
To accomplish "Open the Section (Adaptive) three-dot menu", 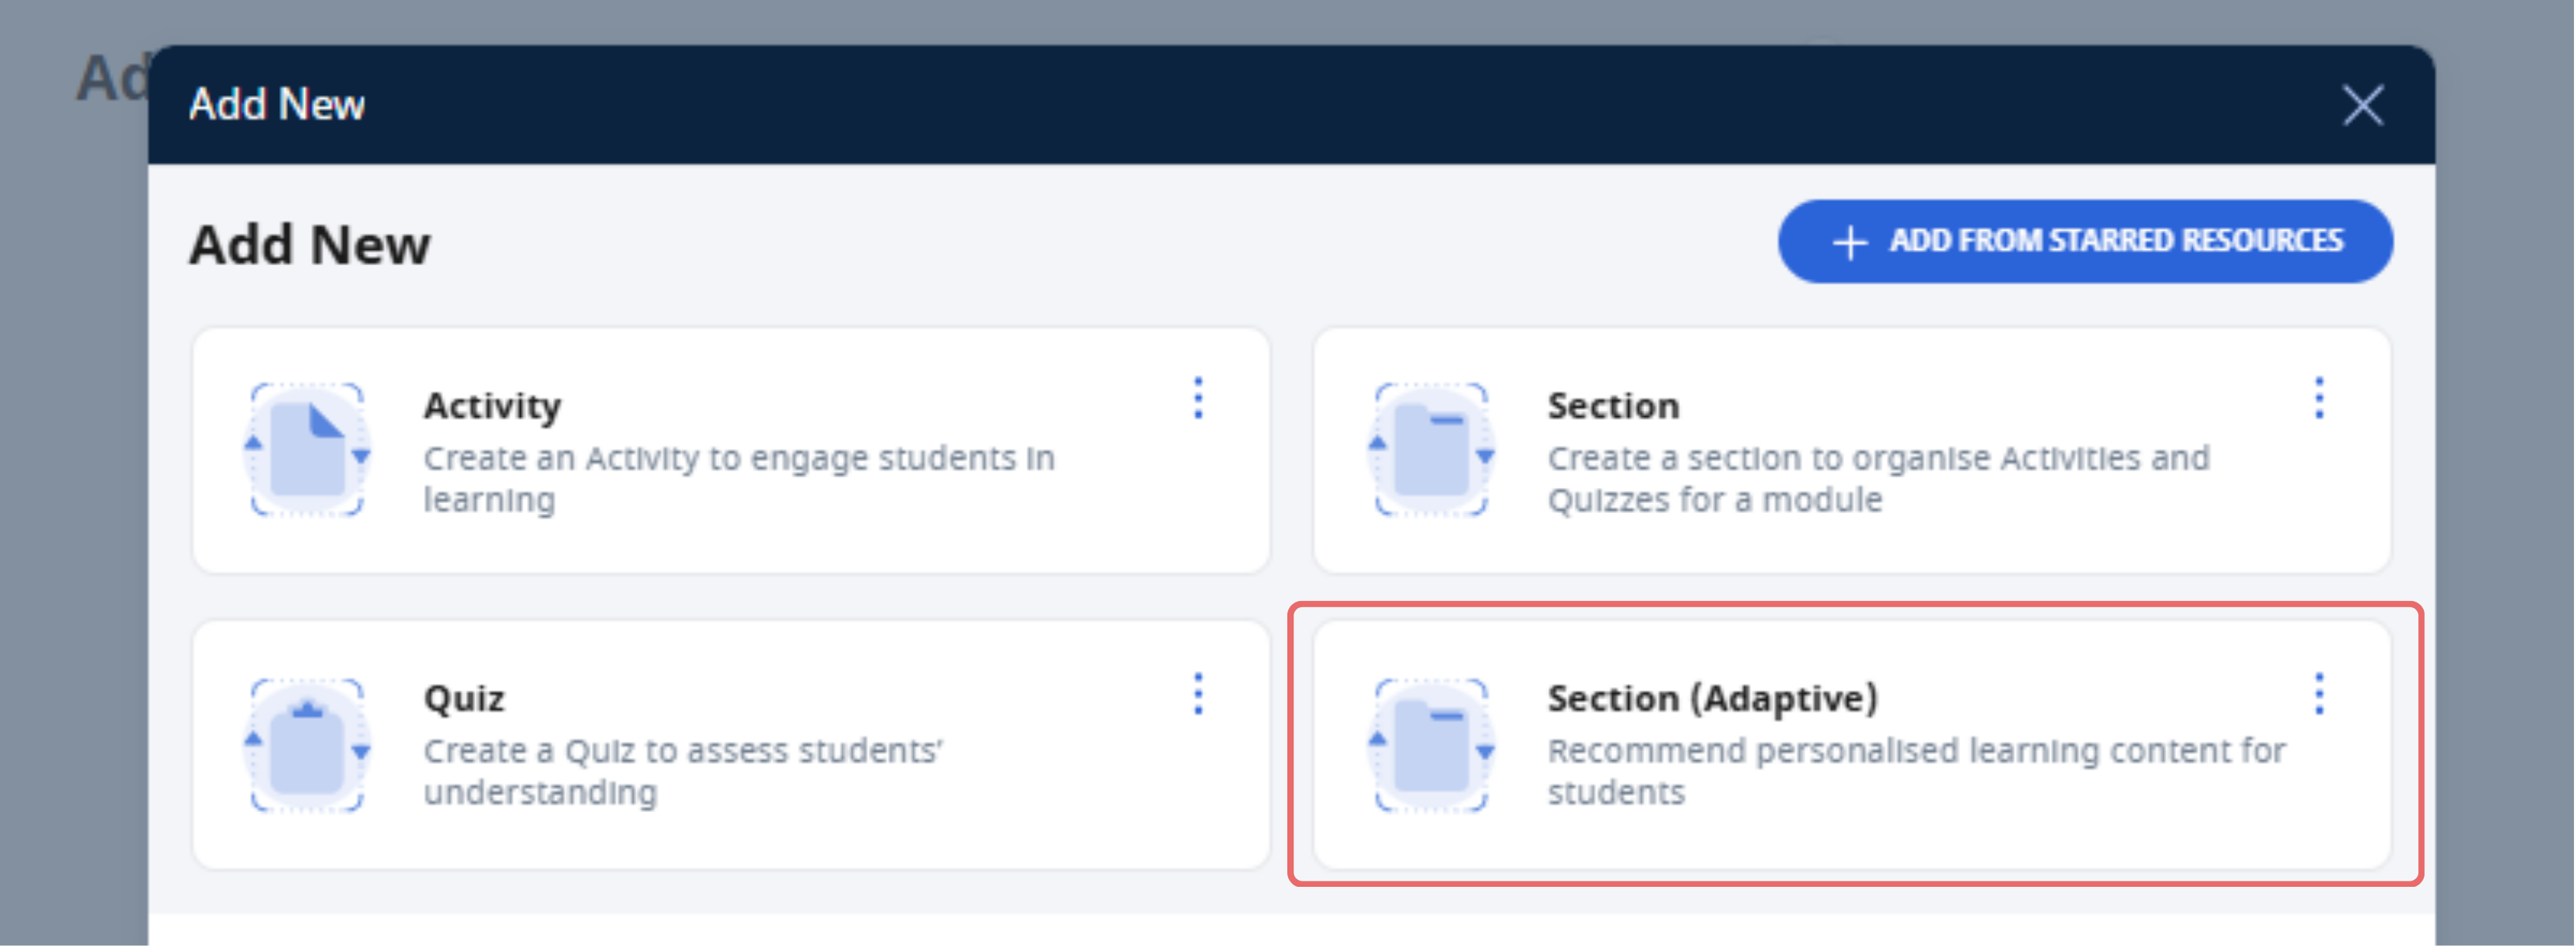I will coord(2319,693).
